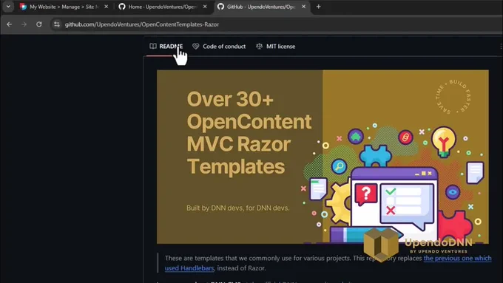The image size is (503, 283).
Task: Click the My Website tab favicon
Action: [x=23, y=7]
